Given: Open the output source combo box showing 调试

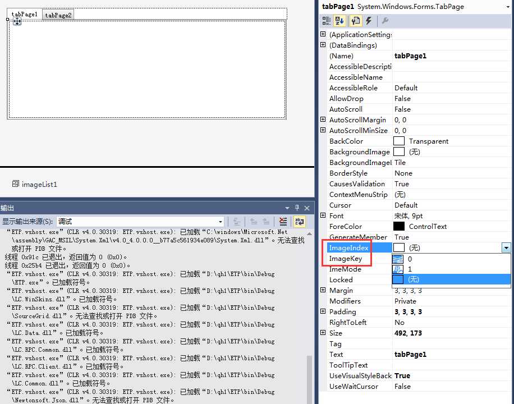Looking at the screenshot, I should pos(140,222).
